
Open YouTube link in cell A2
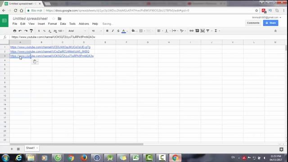click(49, 52)
